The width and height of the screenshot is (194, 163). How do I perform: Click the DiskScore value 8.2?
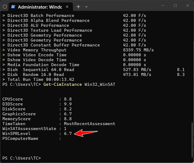68,109
